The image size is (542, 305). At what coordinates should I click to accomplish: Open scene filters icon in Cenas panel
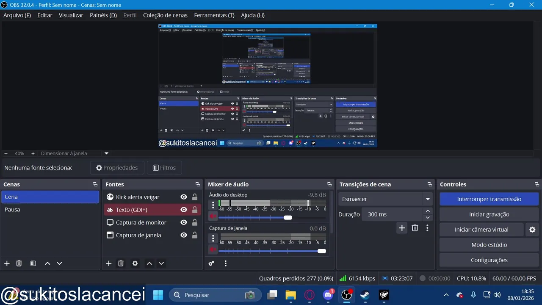click(33, 263)
